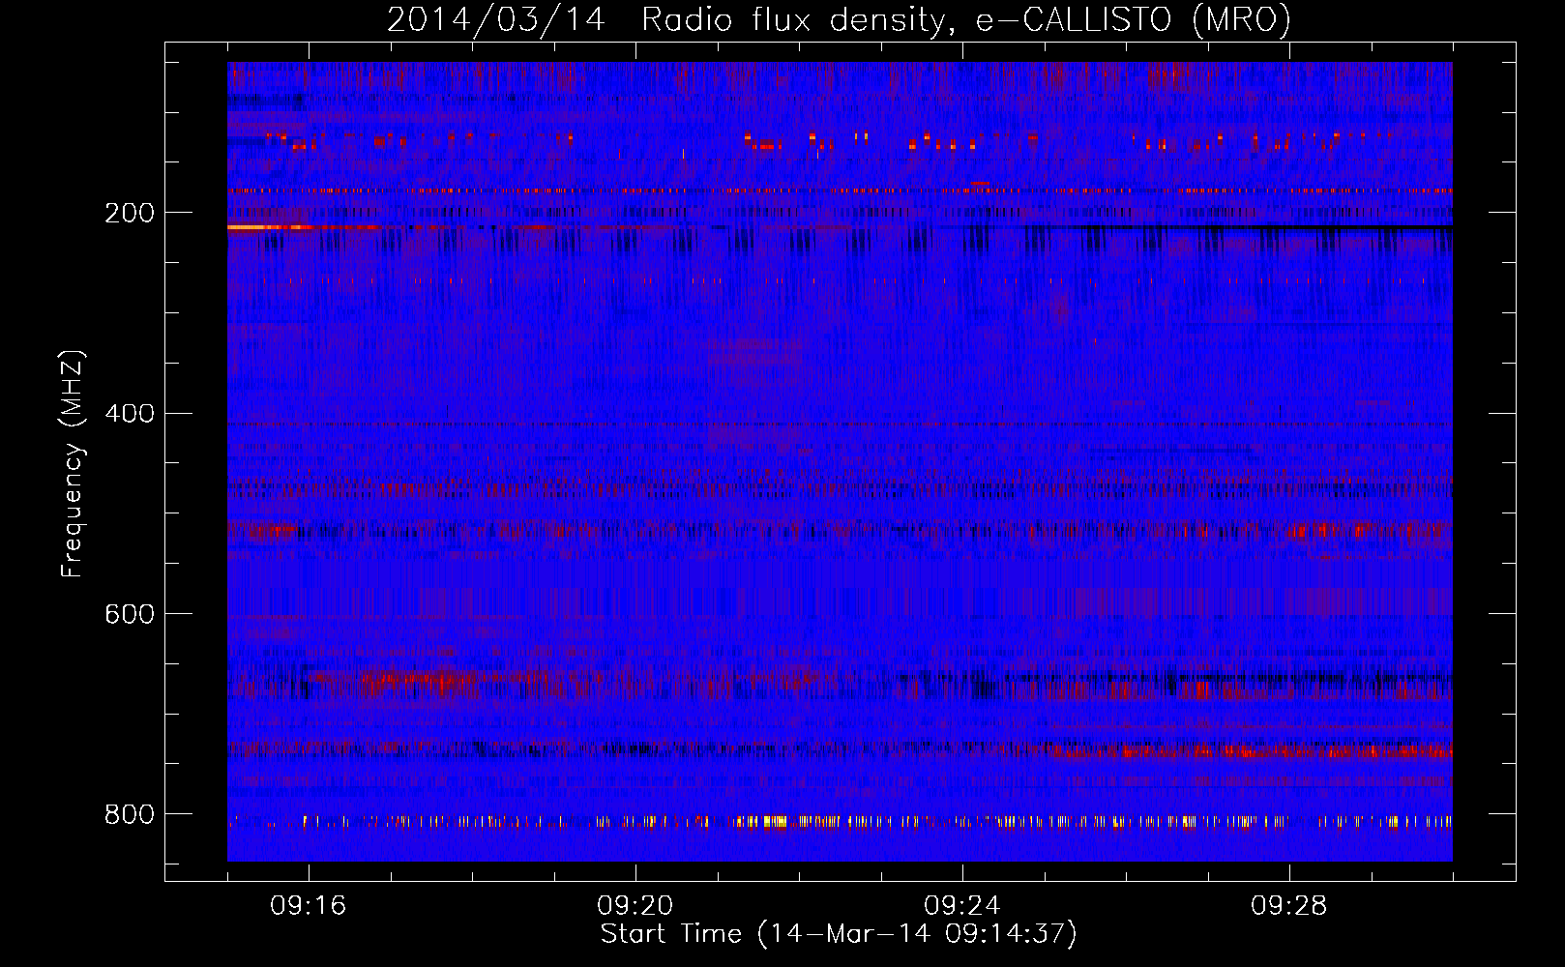This screenshot has width=1565, height=967.
Task: Click the 'Start Time (14-Mar-14 09:14:37)' label
Action: 839,934
